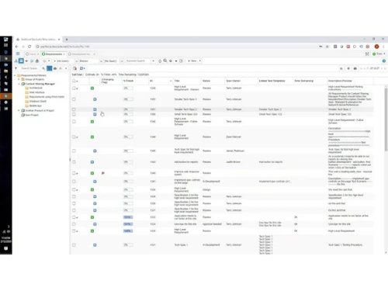388x291 pixels.
Task: Click the printer icon above the project tree
Action: click(55, 68)
